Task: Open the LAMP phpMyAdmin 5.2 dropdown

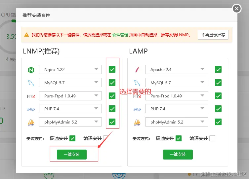Action: [177, 122]
